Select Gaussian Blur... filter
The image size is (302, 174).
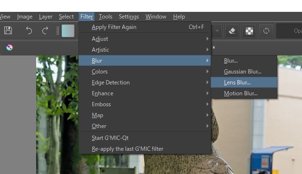click(244, 72)
